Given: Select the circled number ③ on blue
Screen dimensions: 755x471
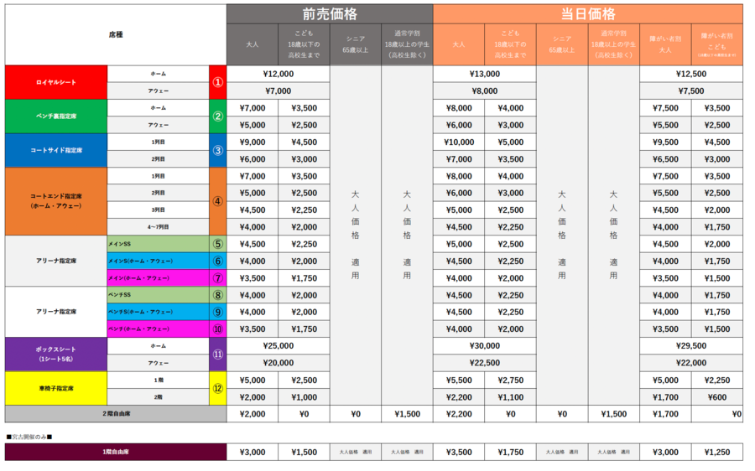Looking at the screenshot, I should click(217, 151).
